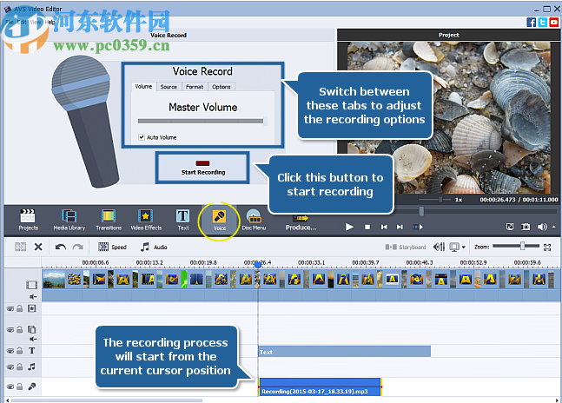Open the Twitter link icon

tap(543, 23)
